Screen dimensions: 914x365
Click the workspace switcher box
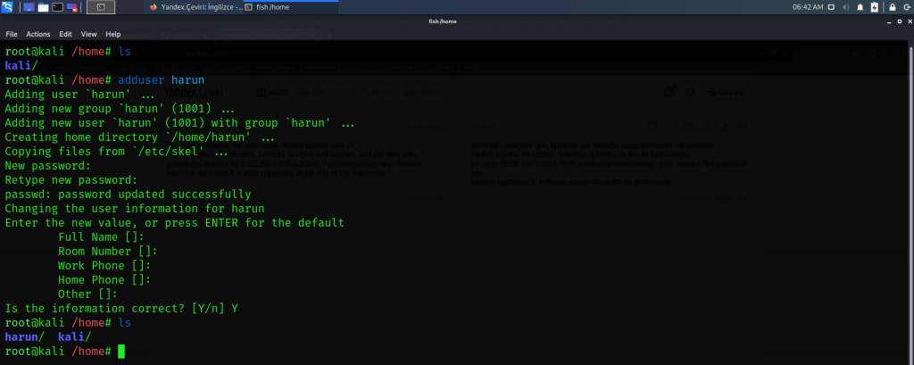click(101, 7)
